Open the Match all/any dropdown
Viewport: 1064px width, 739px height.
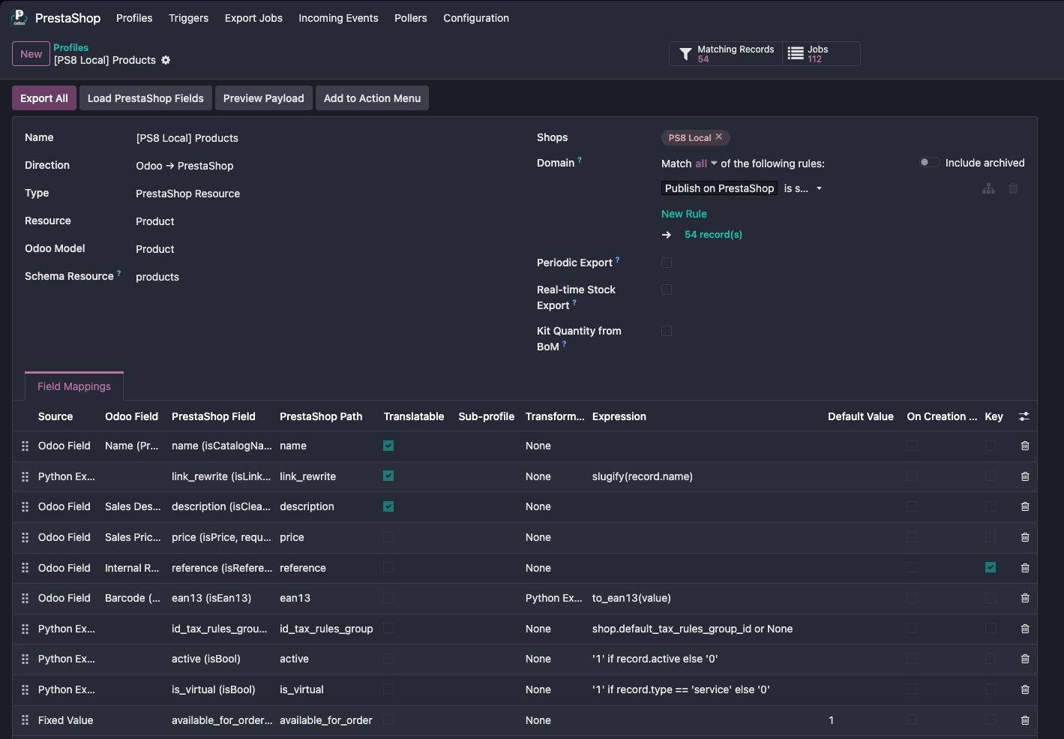[706, 164]
